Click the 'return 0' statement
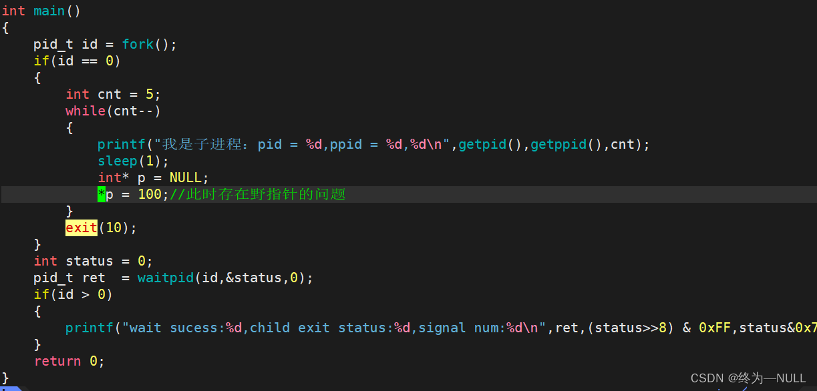The height and width of the screenshot is (391, 817). click(x=69, y=361)
